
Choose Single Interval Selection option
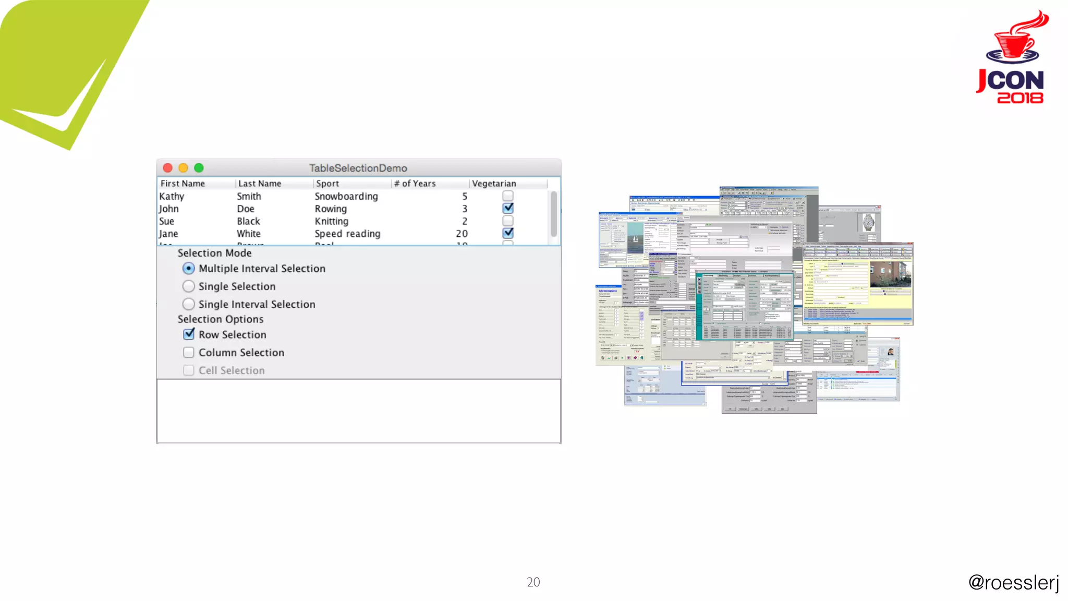point(189,304)
